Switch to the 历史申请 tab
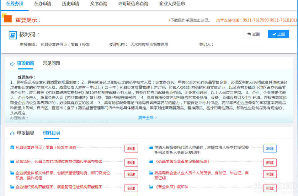Viewport: 298px width, 196px height. tap(71, 4)
